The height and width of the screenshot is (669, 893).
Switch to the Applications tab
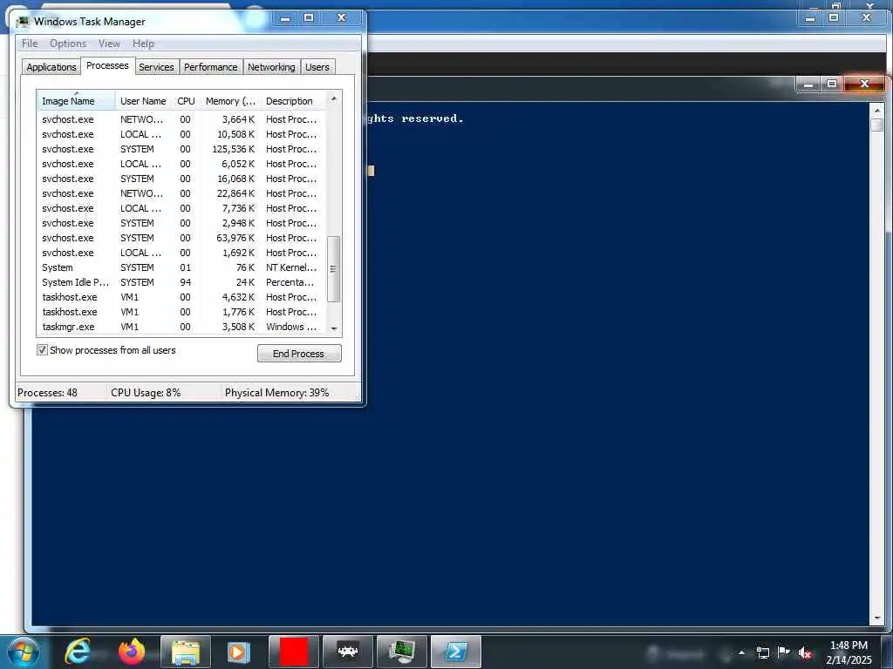pyautogui.click(x=51, y=67)
